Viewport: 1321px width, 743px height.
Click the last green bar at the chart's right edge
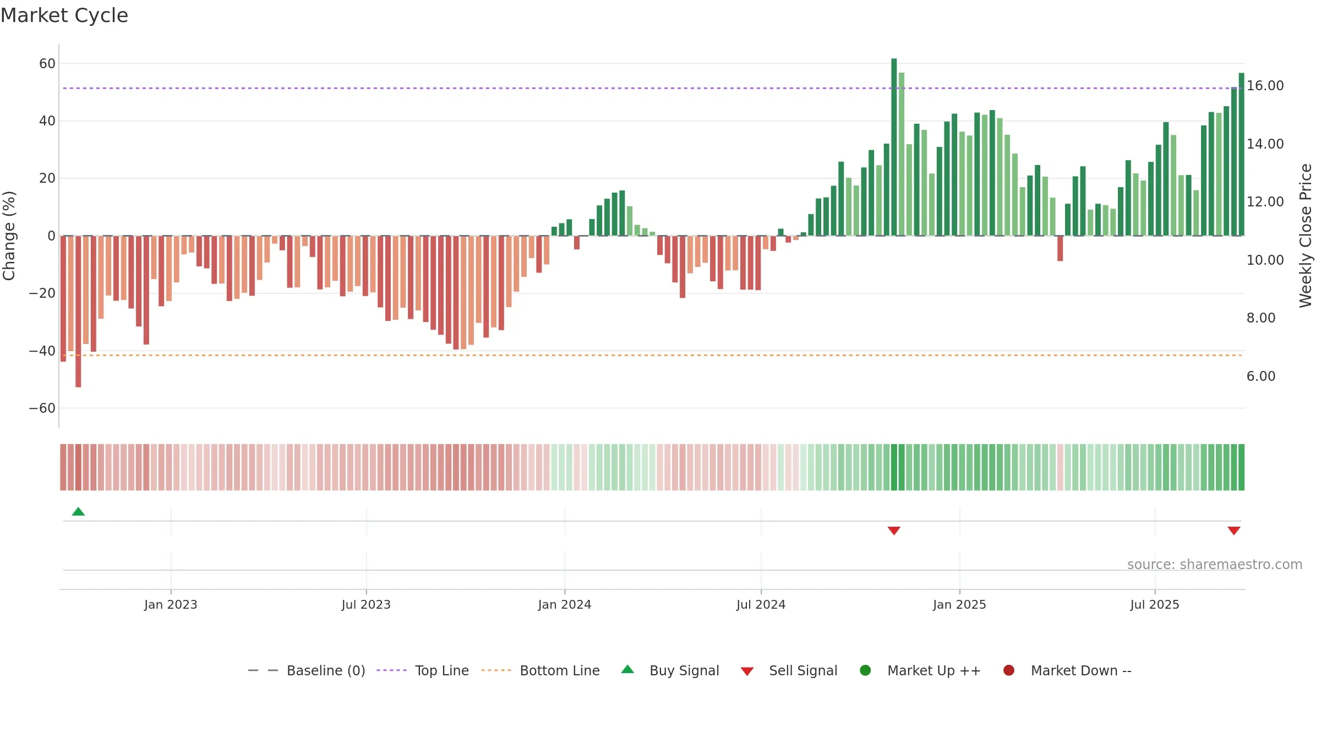[x=1241, y=154]
